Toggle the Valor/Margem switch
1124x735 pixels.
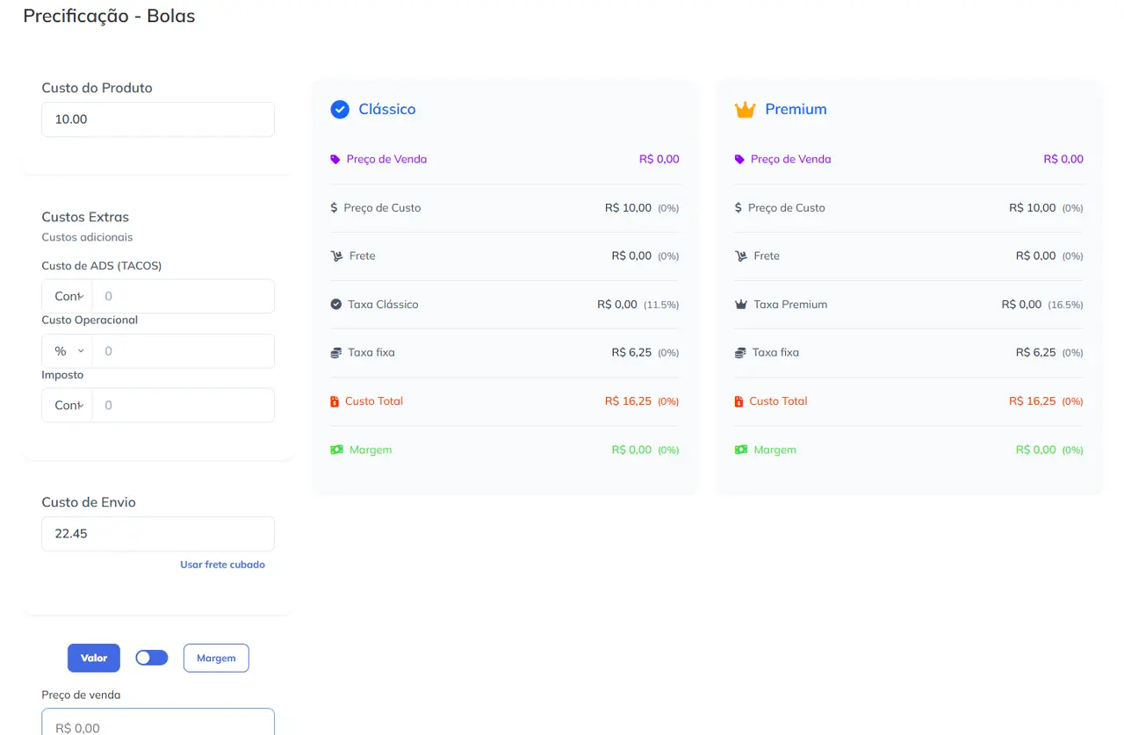click(x=152, y=658)
